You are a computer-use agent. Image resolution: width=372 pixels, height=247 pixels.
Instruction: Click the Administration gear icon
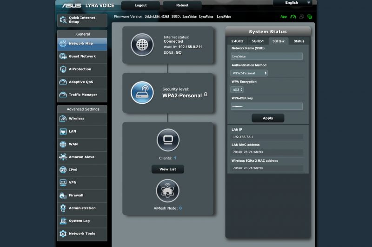click(63, 208)
